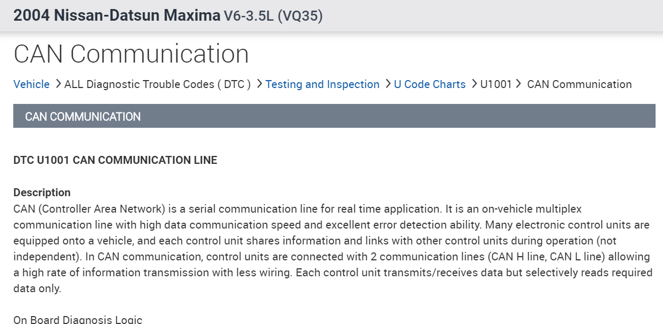Open the Testing and Inspection breadcrumb link
This screenshot has width=663, height=324.
[322, 84]
